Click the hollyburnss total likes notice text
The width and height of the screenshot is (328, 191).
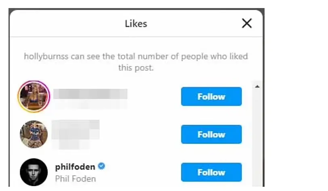pyautogui.click(x=136, y=62)
